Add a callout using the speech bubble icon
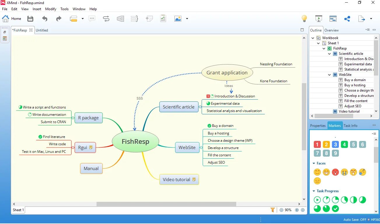380x224 pixels. (92, 19)
